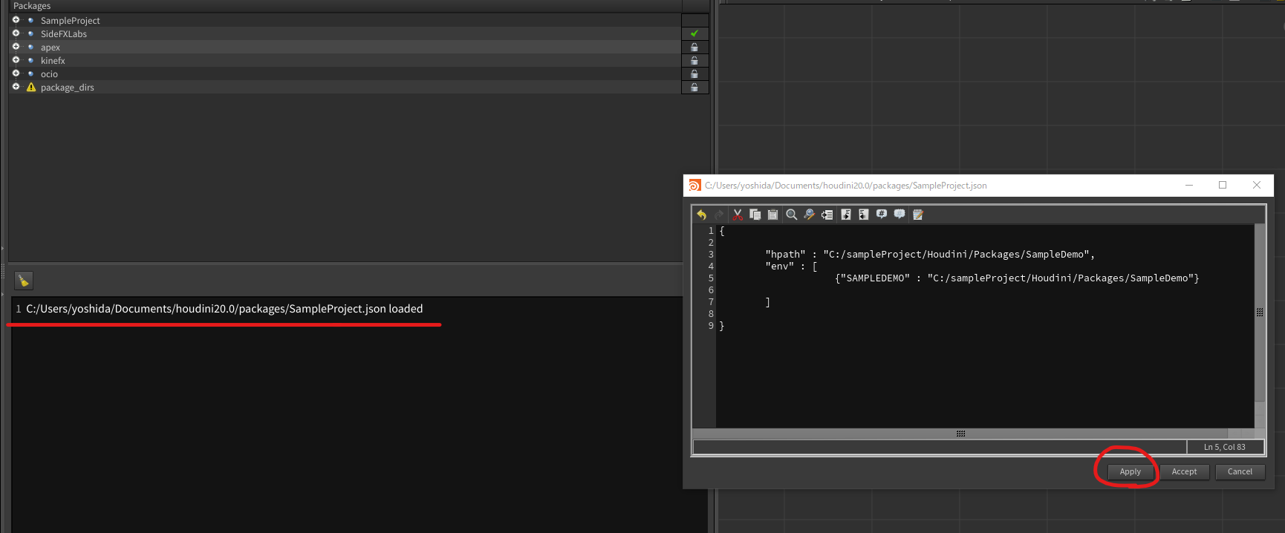Viewport: 1285px width, 533px height.
Task: Expand the SideFXLabs package node
Action: tap(16, 33)
